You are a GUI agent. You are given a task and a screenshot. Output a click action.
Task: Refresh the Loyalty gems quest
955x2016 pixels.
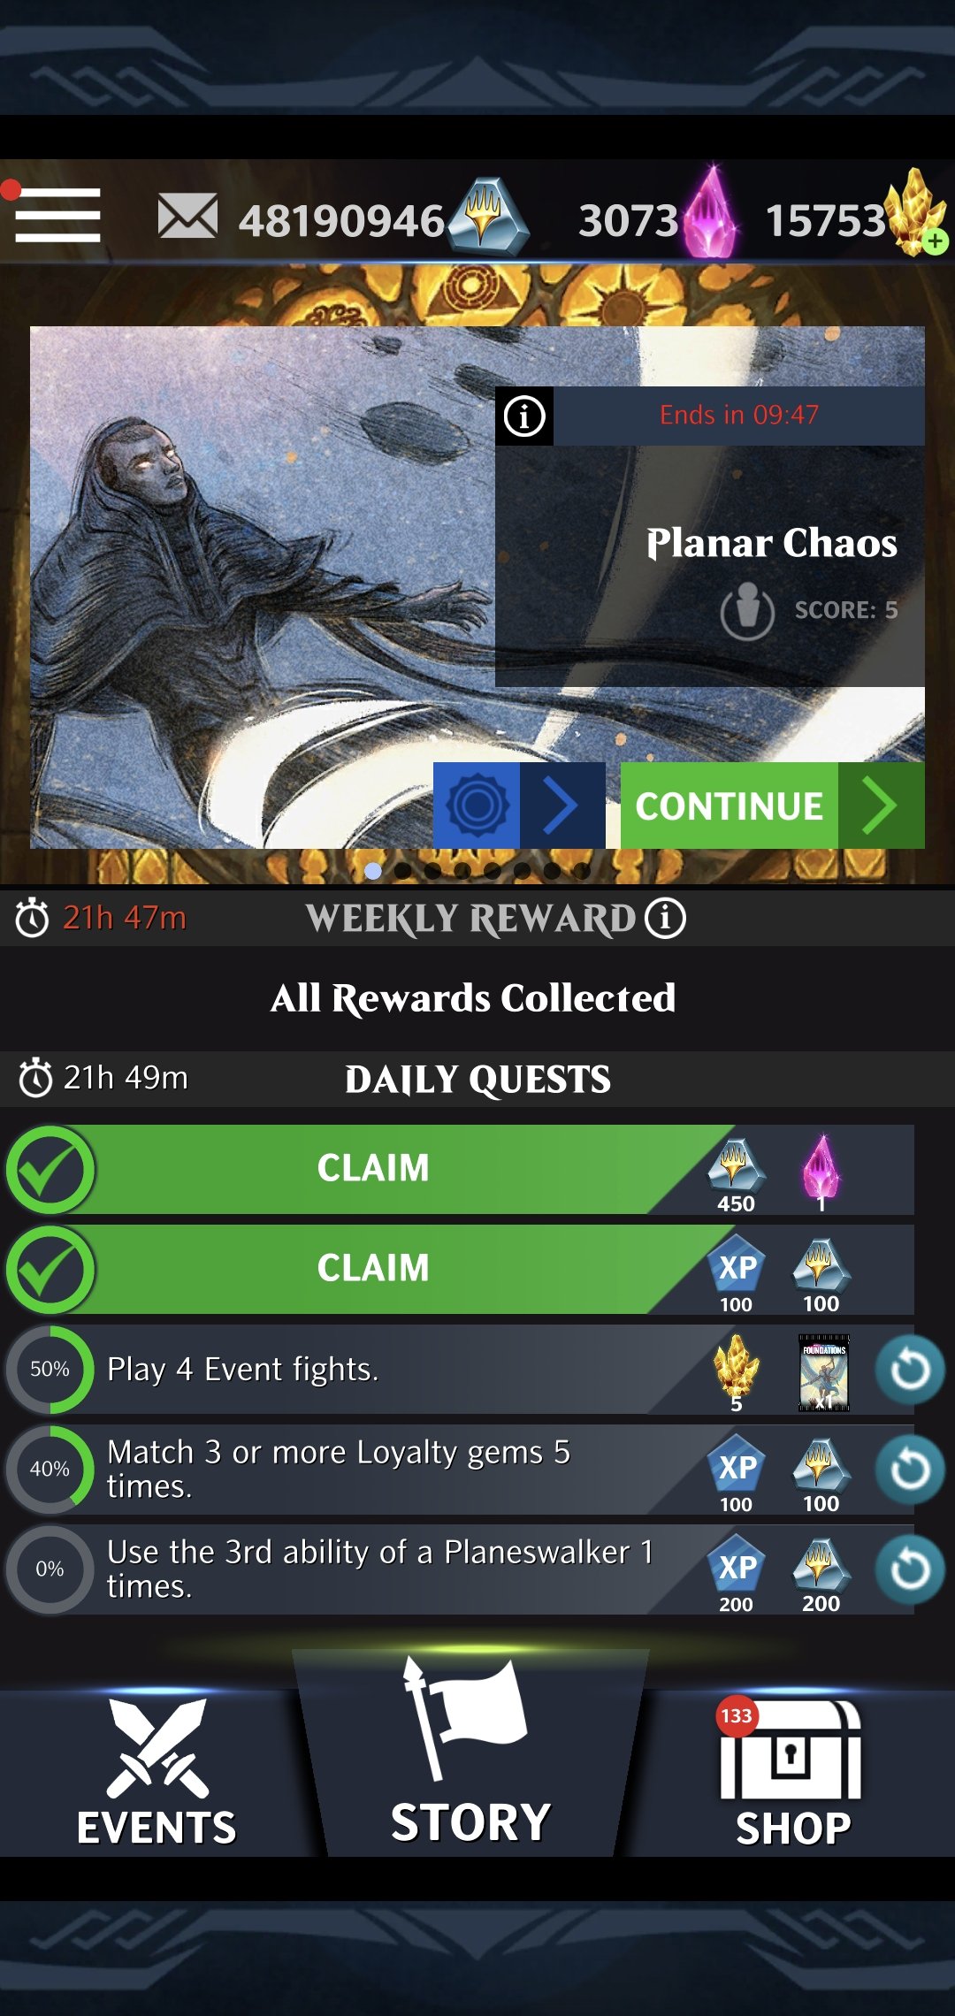910,1470
